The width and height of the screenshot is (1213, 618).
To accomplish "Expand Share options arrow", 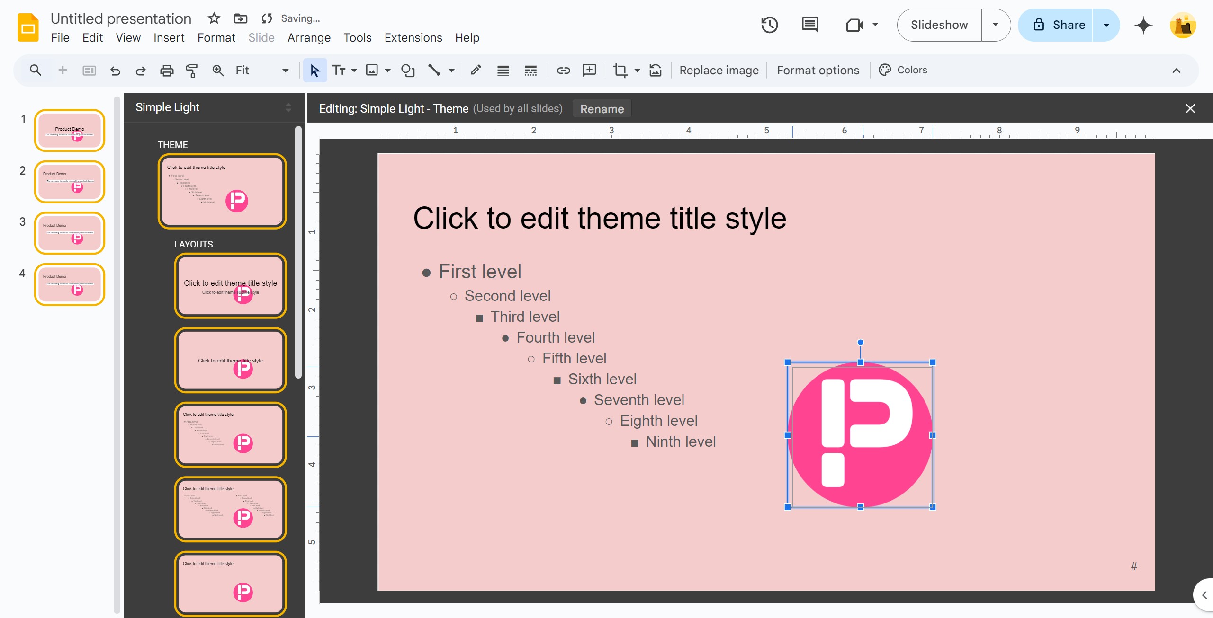I will 1106,25.
